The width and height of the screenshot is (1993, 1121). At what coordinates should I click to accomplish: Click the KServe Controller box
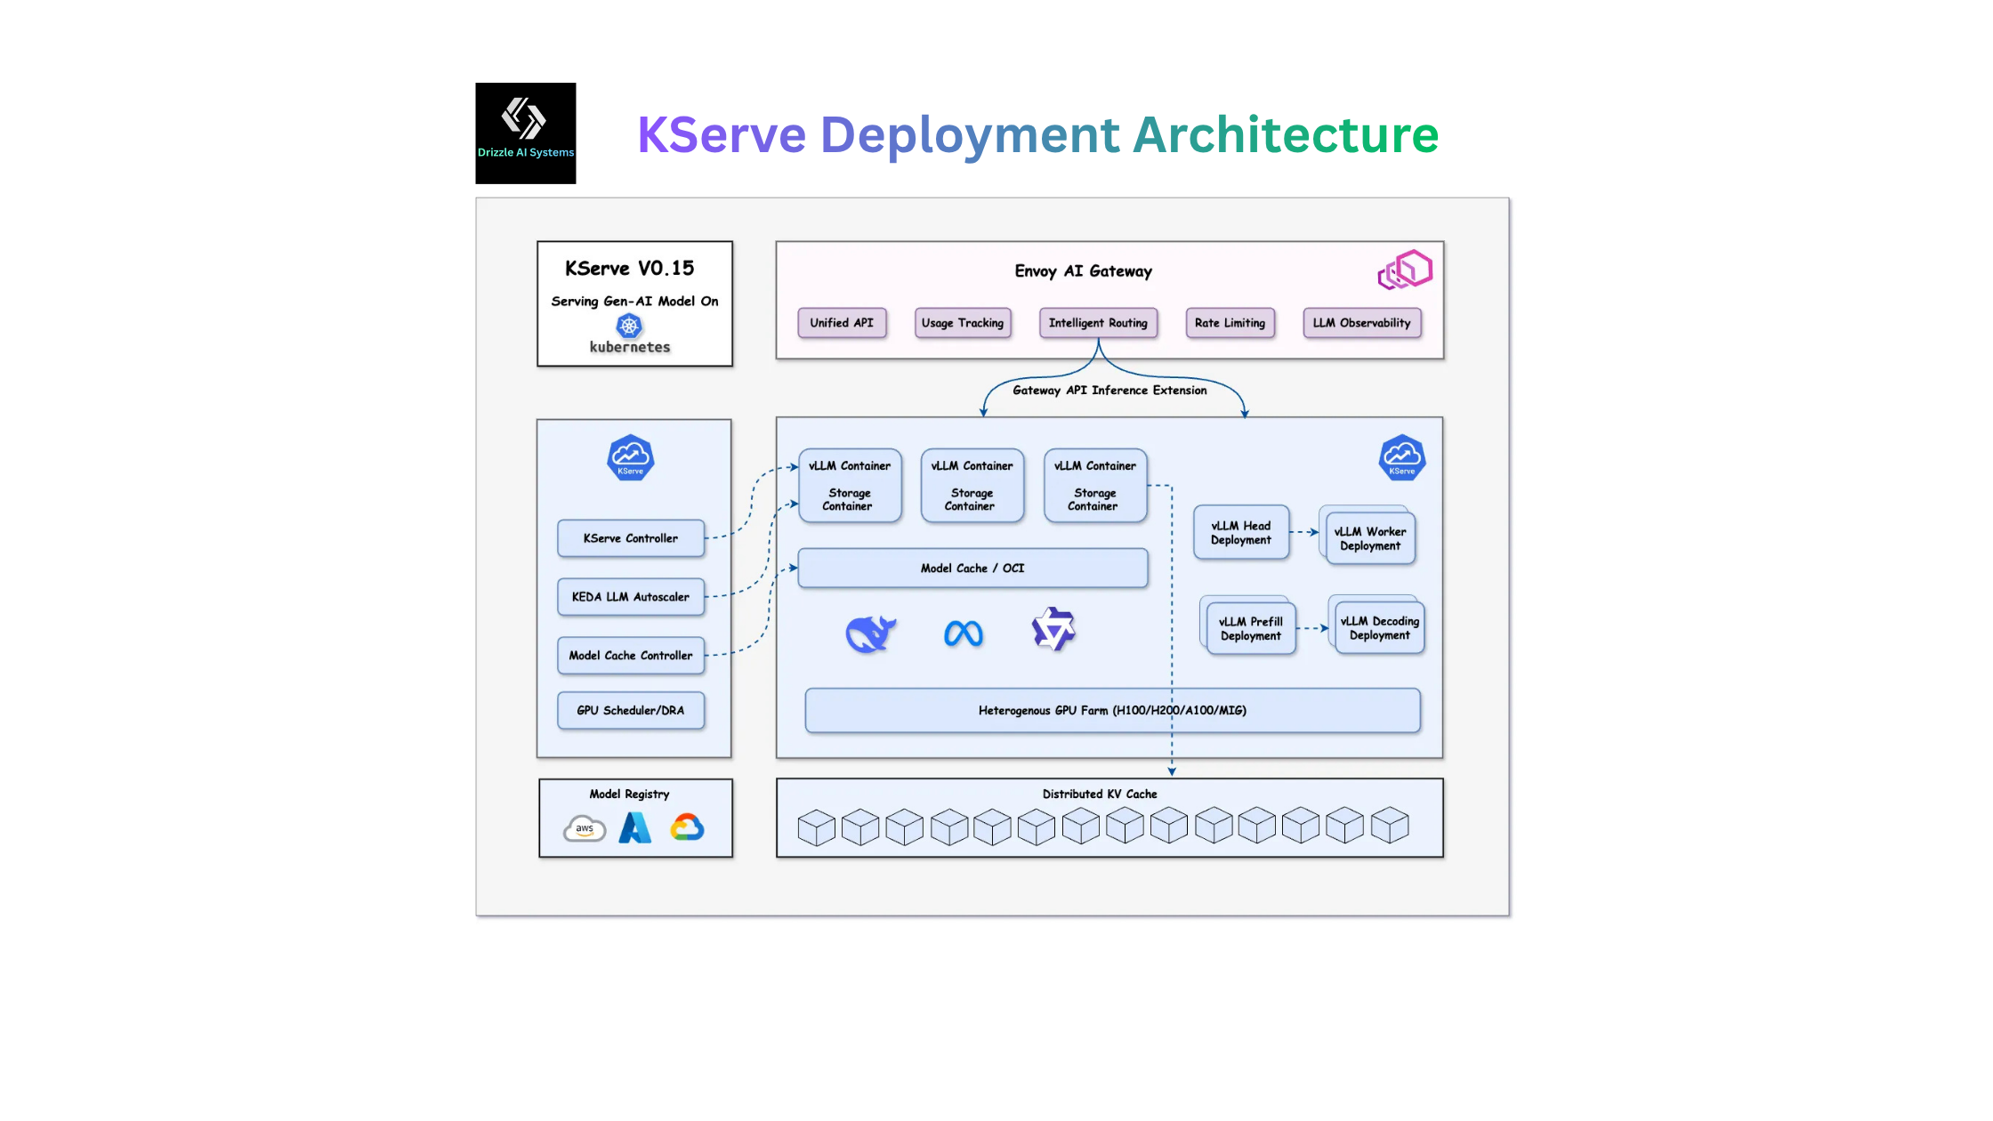631,538
